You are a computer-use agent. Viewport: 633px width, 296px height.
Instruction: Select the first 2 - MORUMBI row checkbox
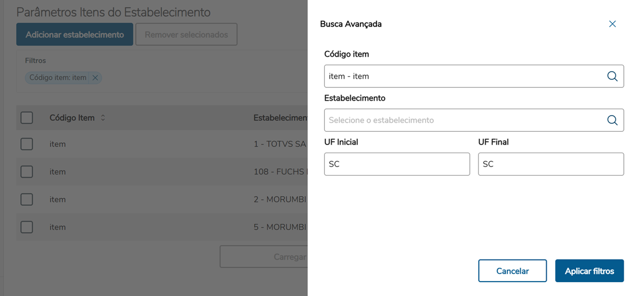click(x=27, y=199)
